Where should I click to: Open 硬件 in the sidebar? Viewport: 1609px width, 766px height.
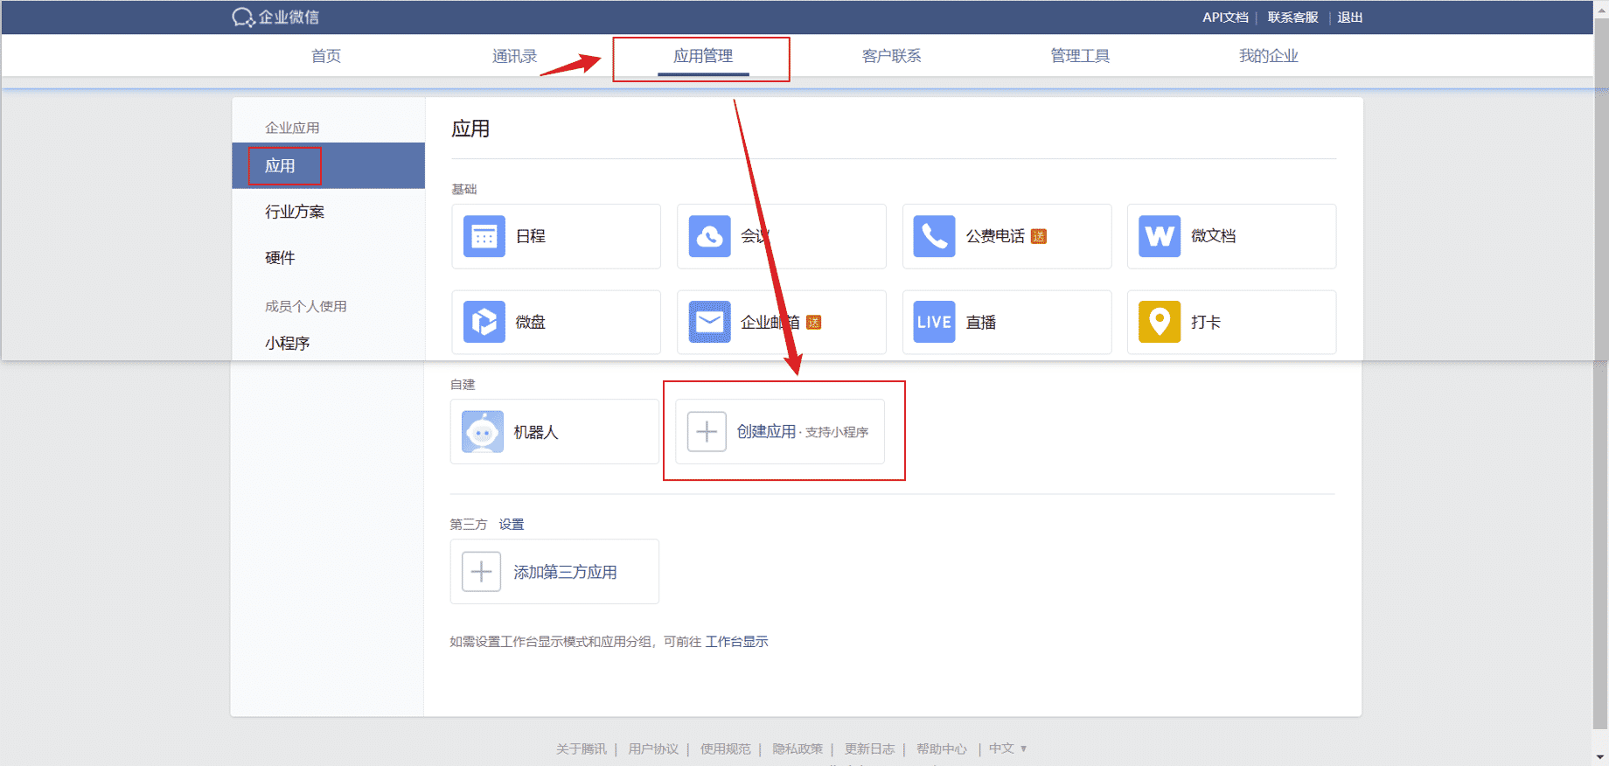(x=280, y=258)
